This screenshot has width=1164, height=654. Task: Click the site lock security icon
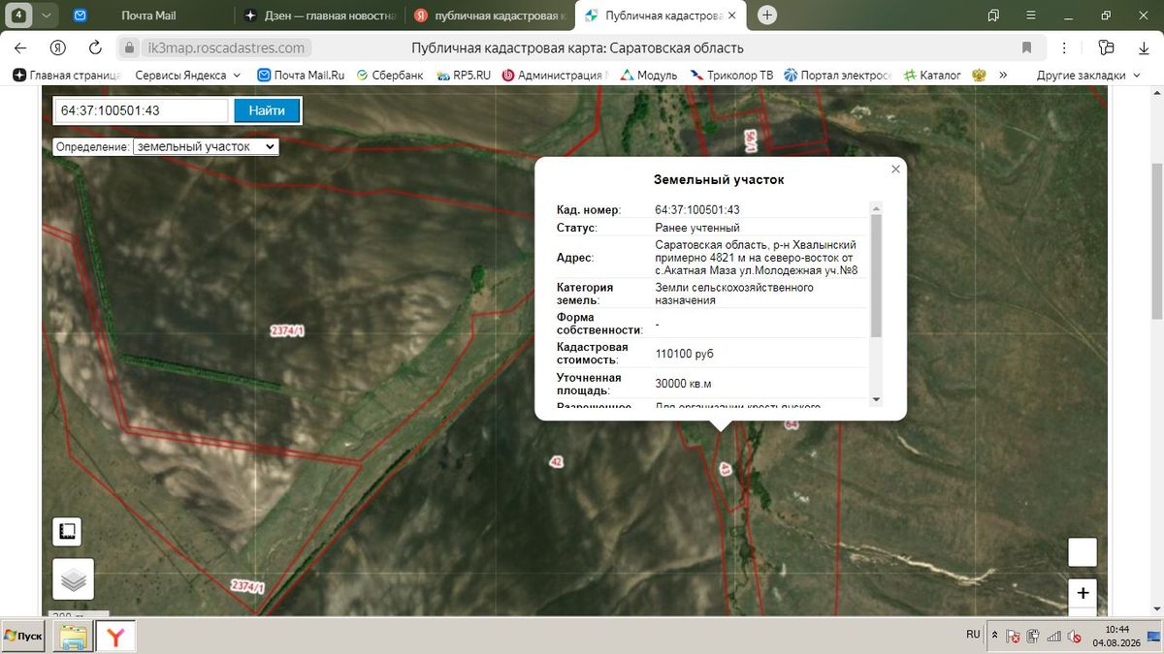131,47
